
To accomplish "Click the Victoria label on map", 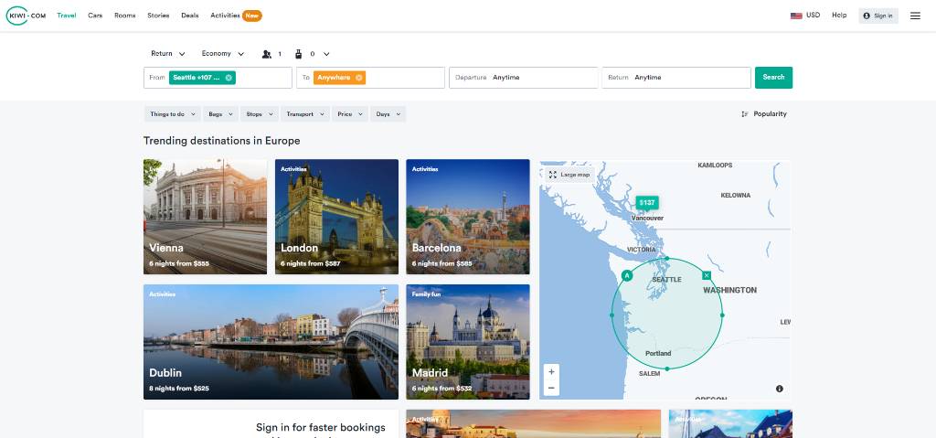I will click(x=642, y=250).
